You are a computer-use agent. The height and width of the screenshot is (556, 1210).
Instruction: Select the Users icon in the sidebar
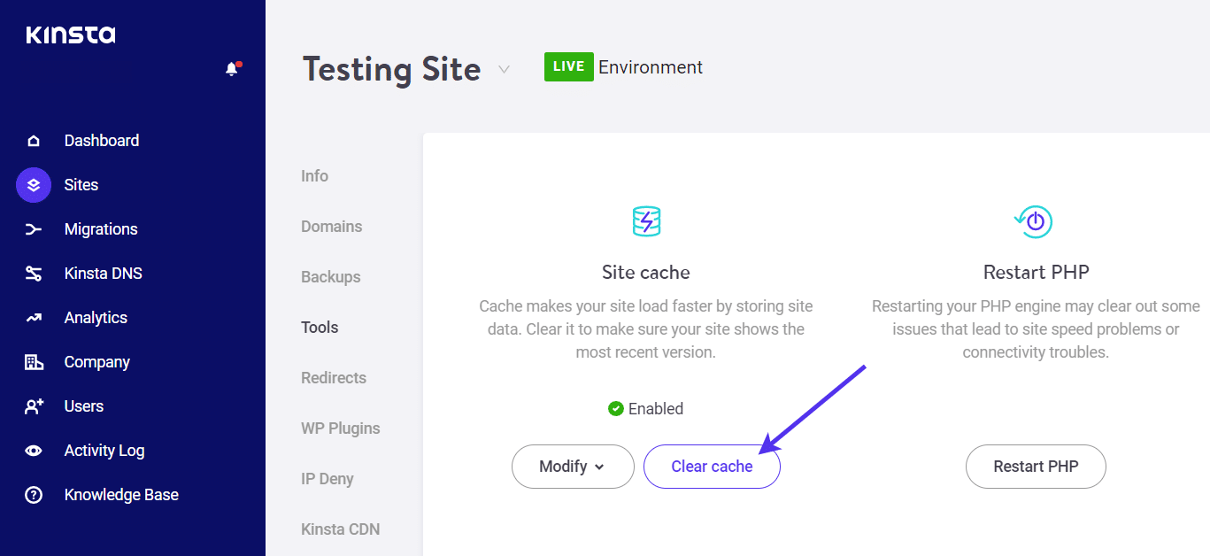pyautogui.click(x=33, y=405)
